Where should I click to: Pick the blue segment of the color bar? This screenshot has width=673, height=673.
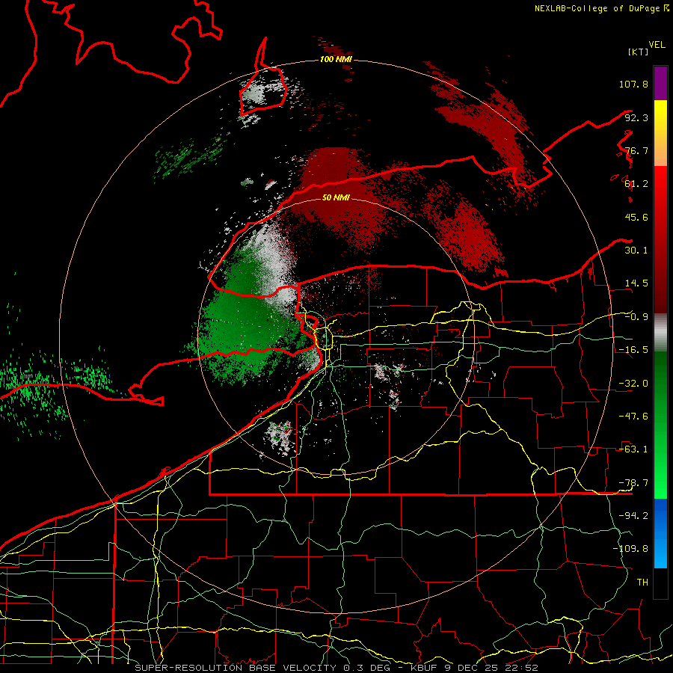tap(660, 533)
